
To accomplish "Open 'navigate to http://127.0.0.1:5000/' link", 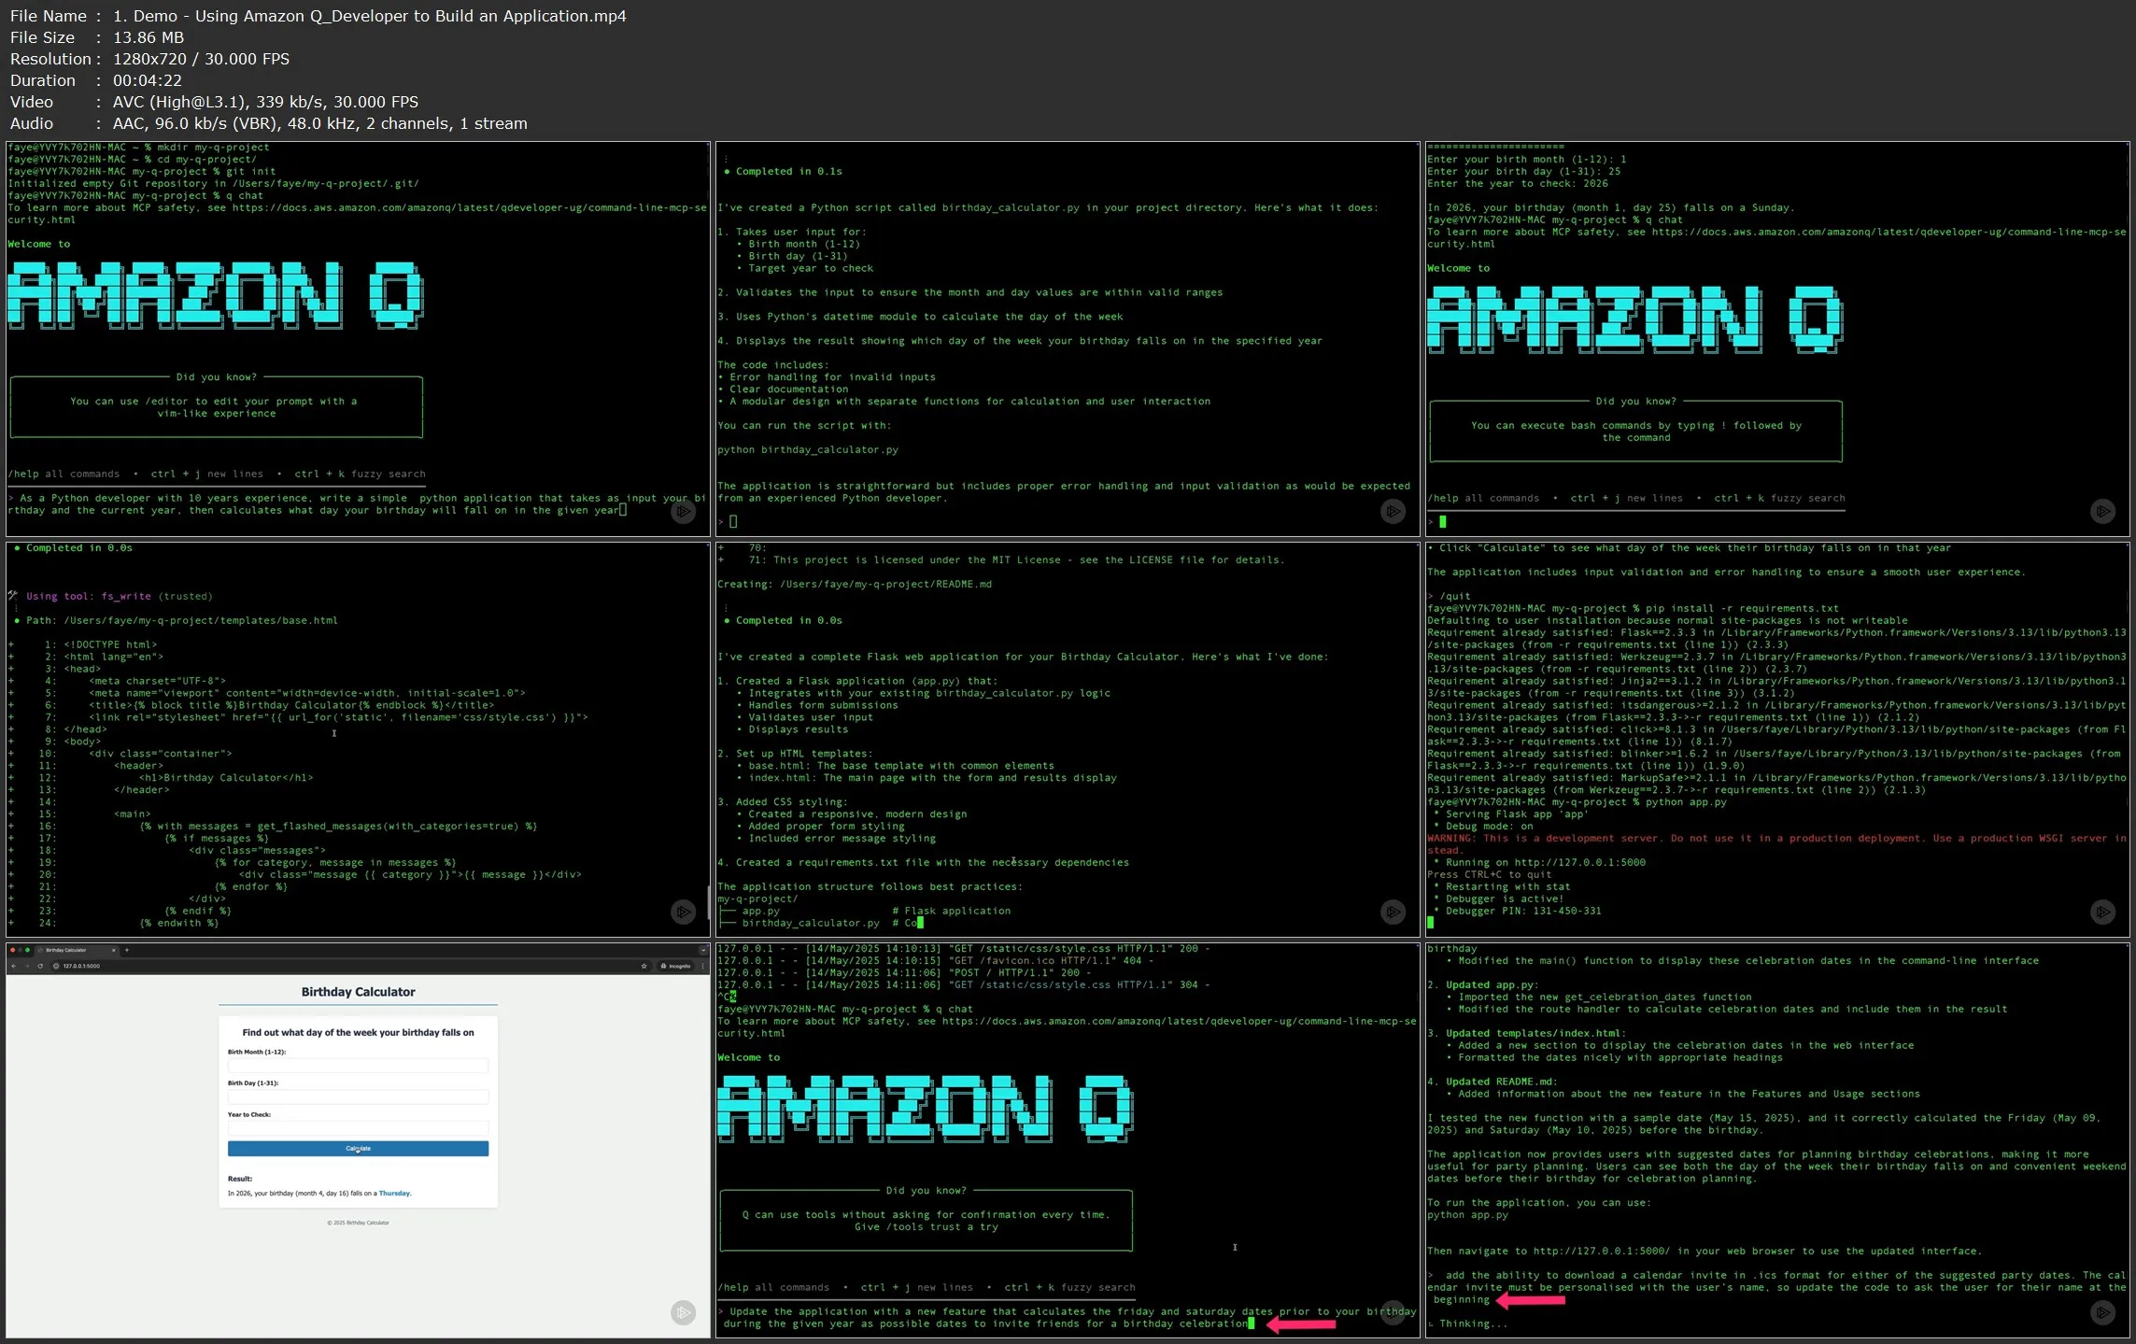I will click(x=1605, y=1252).
